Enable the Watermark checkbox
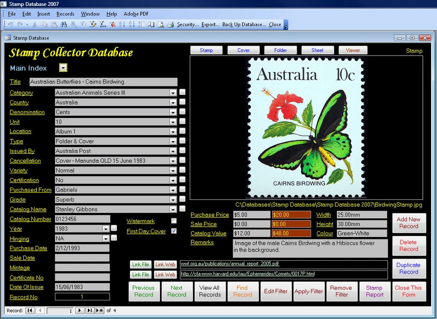This screenshot has width=437, height=319. (173, 221)
